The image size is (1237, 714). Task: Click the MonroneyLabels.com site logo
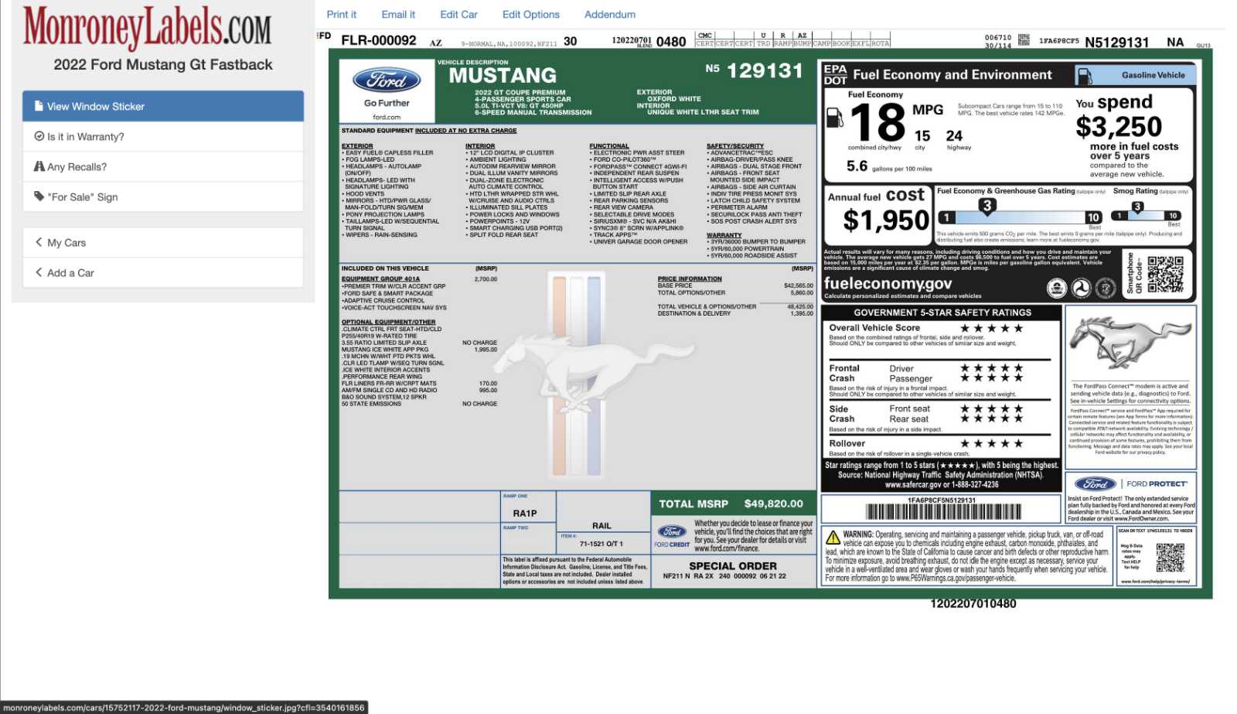[x=147, y=28]
